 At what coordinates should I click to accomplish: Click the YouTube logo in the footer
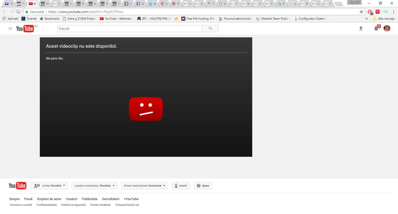(x=17, y=186)
